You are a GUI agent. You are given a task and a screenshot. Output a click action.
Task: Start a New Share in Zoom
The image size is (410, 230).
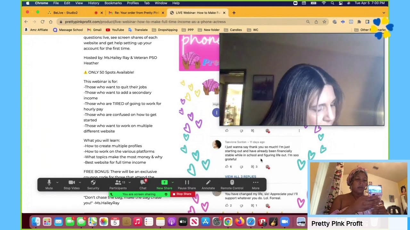[x=164, y=185]
